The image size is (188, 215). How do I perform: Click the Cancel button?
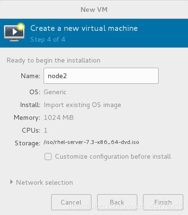point(71,202)
